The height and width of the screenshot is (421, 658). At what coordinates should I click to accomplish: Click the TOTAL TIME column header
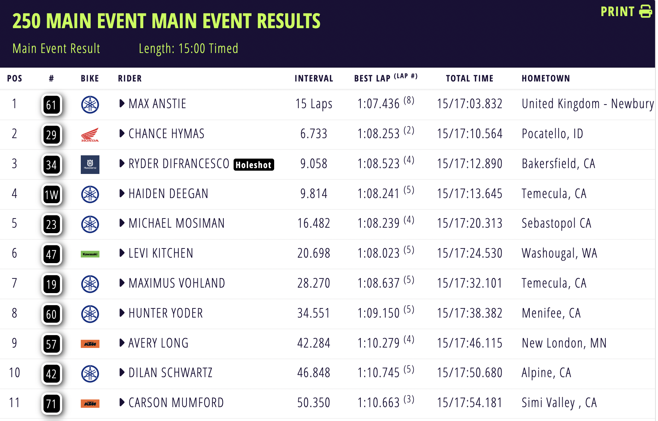point(469,78)
